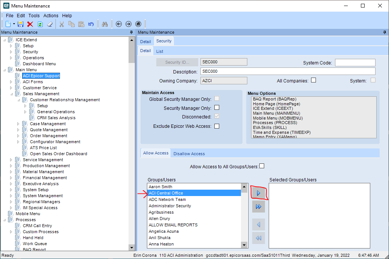Toggle Global Security Manager Only checkbox
Viewport: 389px width, 259px height.
coord(217,99)
